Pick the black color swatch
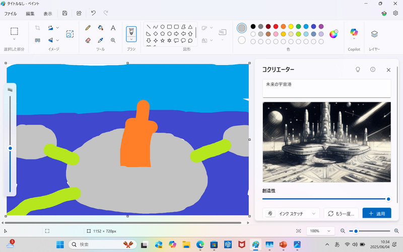403x252 pixels. [x=253, y=27]
